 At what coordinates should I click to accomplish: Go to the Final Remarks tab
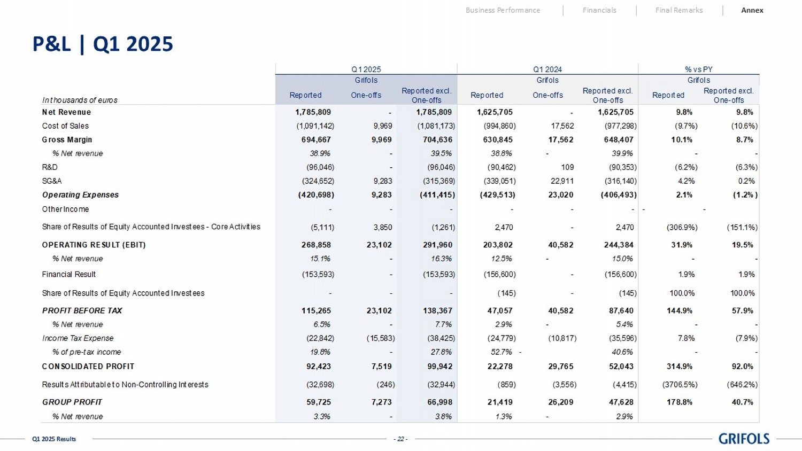[679, 10]
